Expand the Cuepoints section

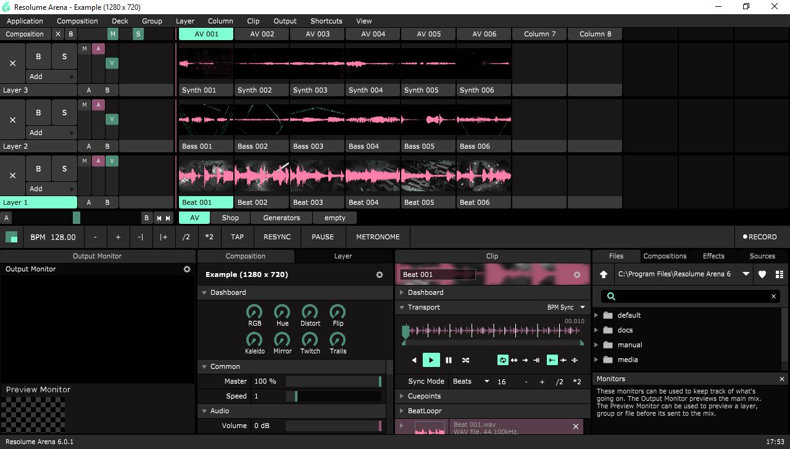pos(402,396)
